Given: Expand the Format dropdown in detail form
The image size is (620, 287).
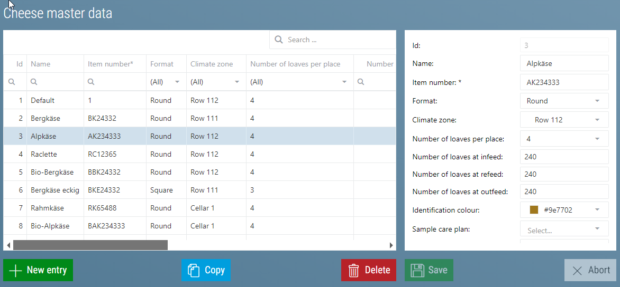Looking at the screenshot, I should [597, 101].
